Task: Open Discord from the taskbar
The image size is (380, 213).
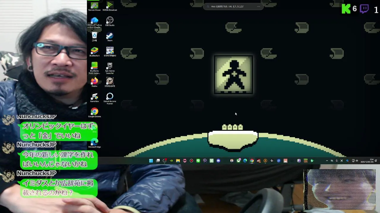Action: (218, 161)
